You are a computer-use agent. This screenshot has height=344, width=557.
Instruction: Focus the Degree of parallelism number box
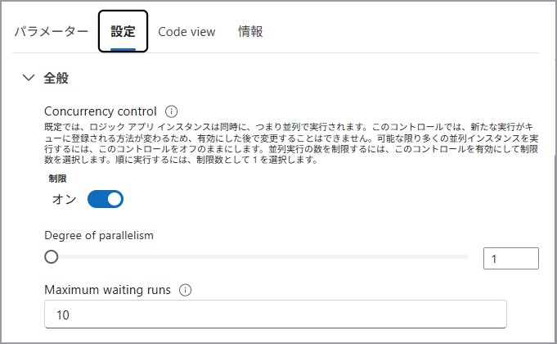point(510,258)
